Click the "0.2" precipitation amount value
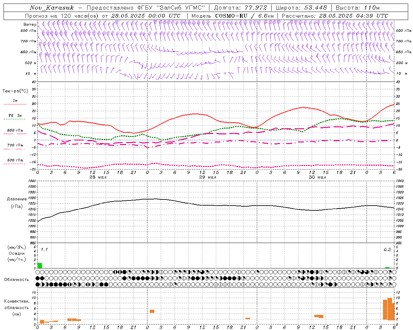 pos(387,249)
